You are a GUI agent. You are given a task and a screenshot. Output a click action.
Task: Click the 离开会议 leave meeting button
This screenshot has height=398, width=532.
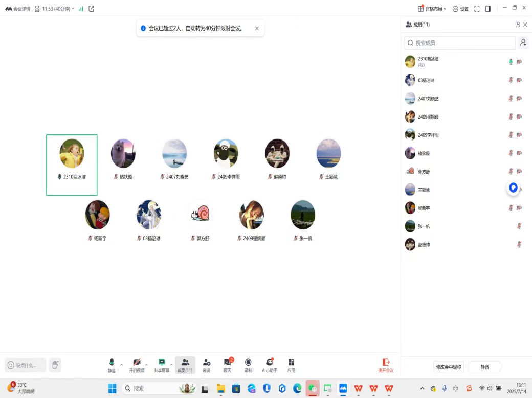[x=386, y=365]
